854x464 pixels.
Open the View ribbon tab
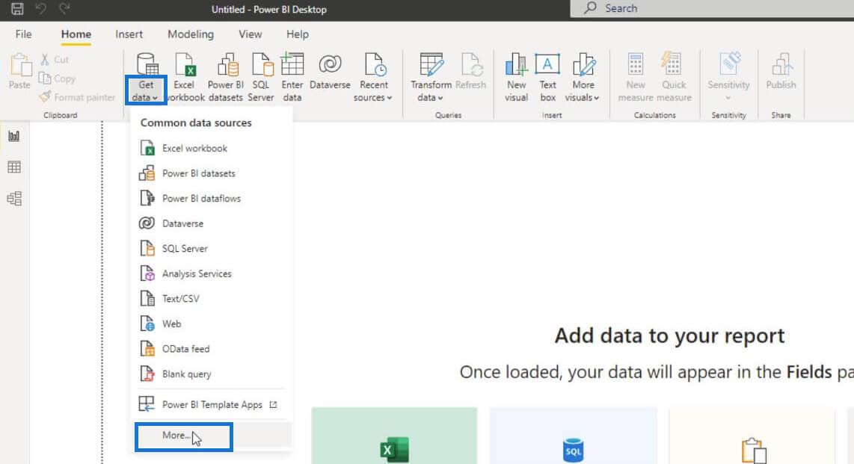click(x=250, y=34)
